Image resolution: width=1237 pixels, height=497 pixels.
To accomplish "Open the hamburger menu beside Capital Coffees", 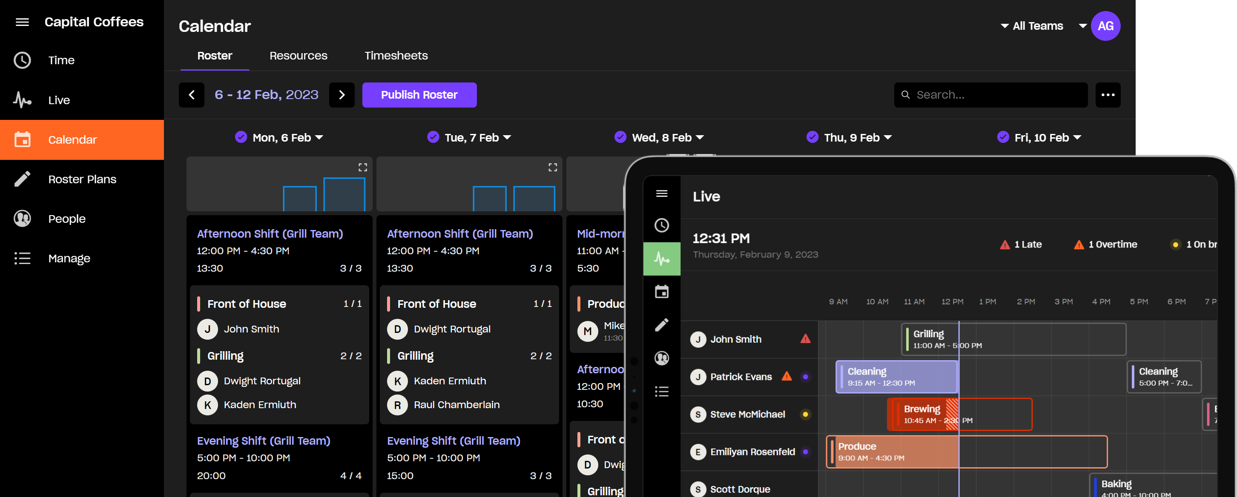I will [22, 22].
